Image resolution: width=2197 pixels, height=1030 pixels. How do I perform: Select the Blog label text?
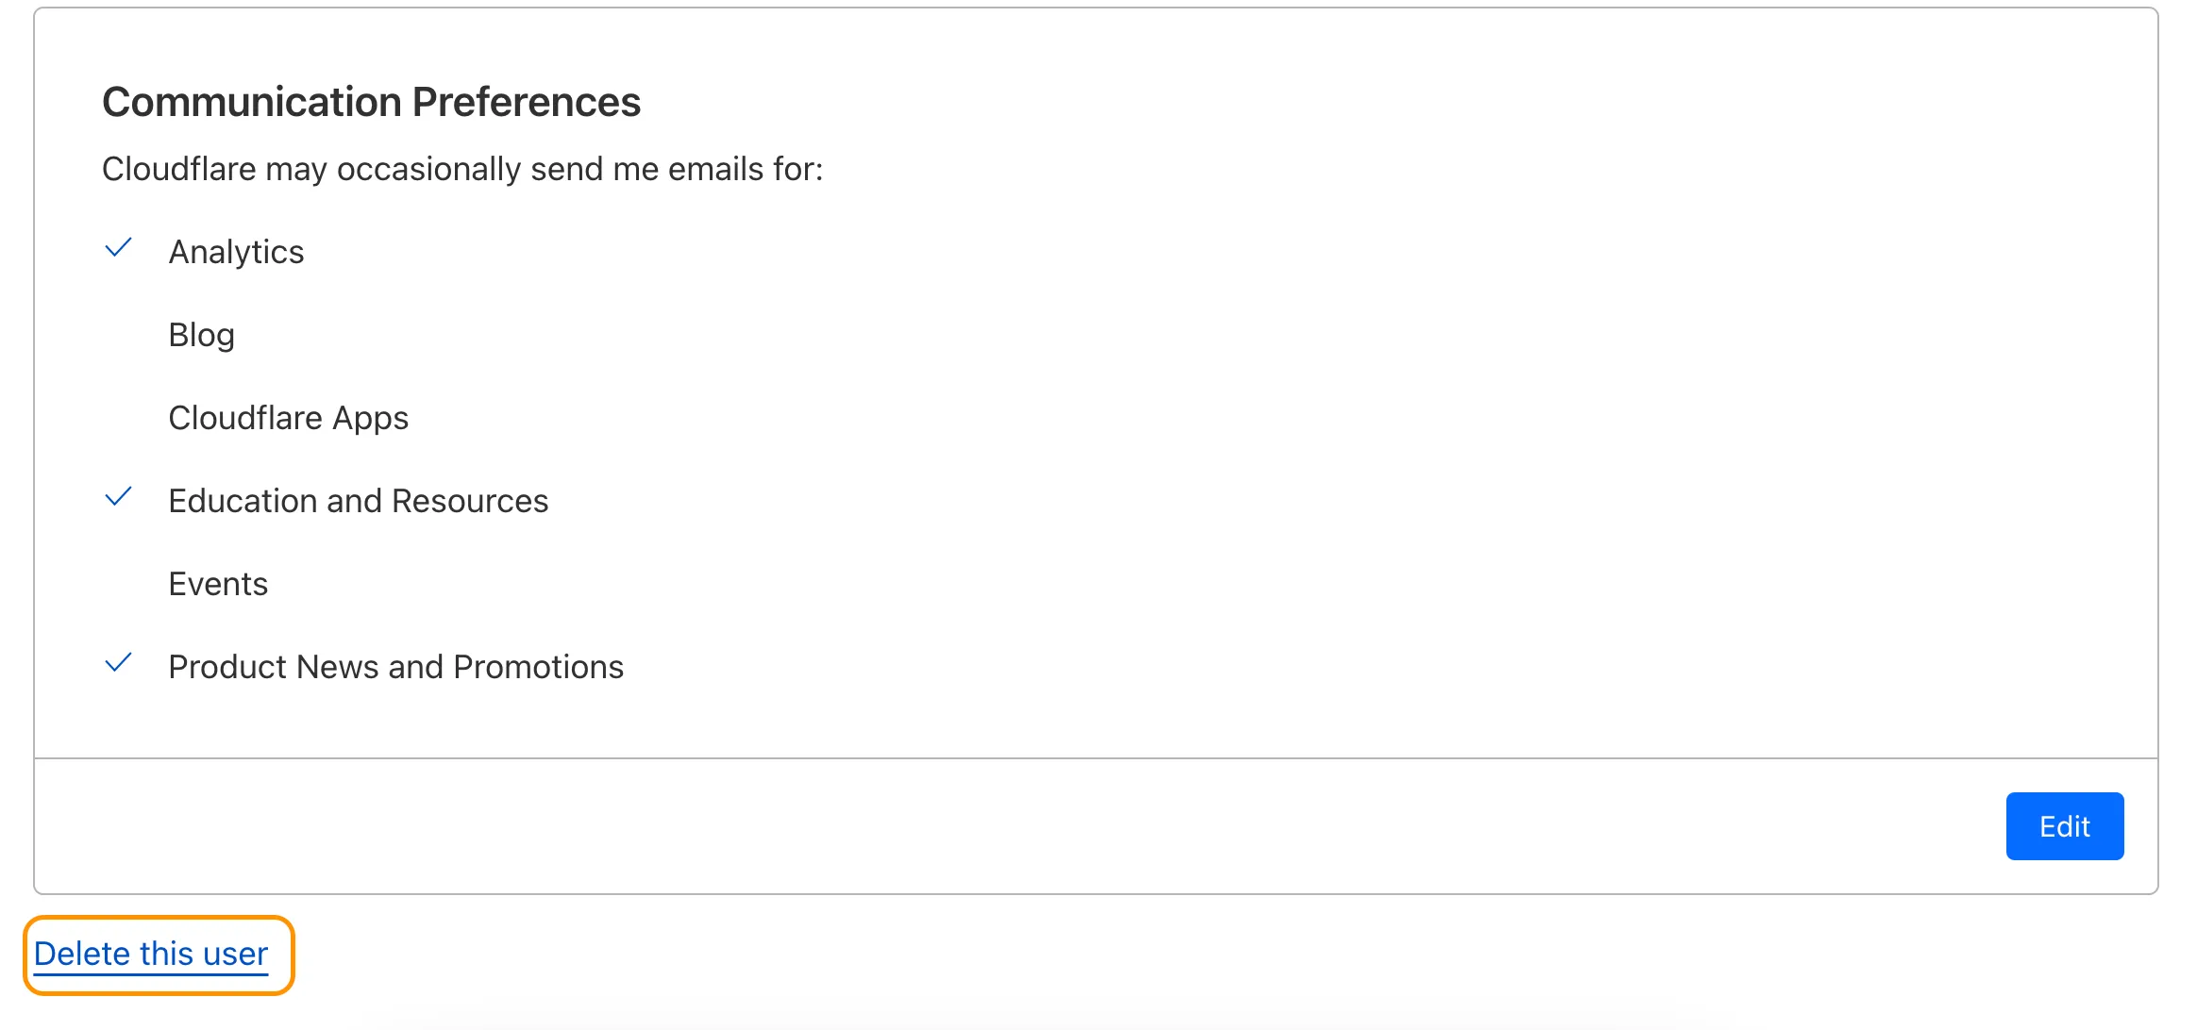click(201, 333)
